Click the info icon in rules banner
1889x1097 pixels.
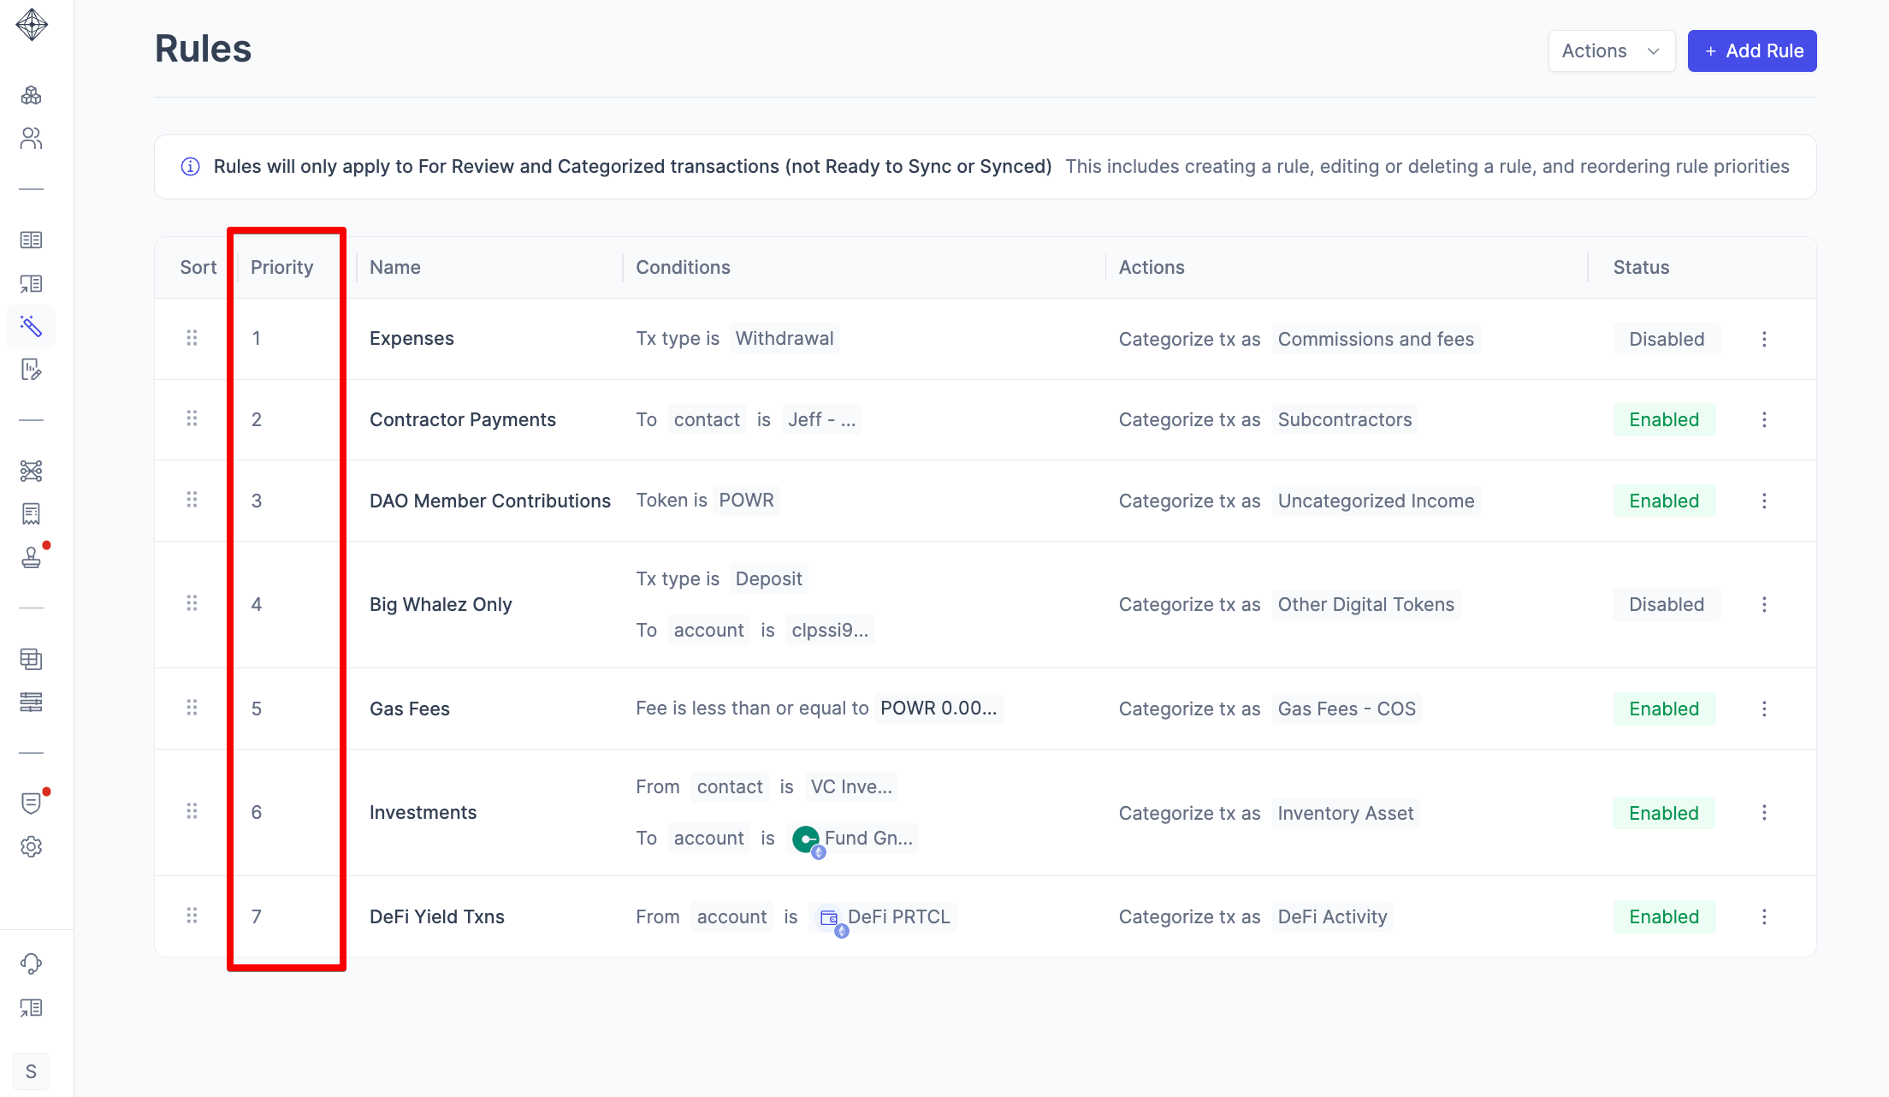coord(190,167)
